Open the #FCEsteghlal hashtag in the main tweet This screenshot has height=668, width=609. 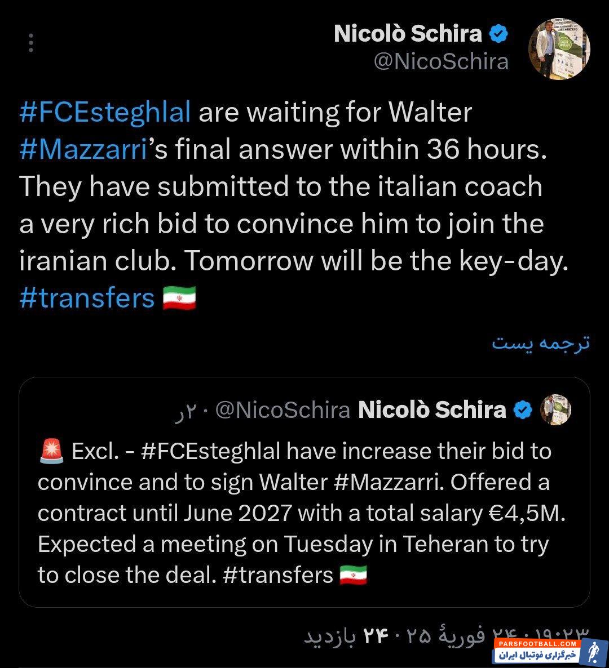click(x=105, y=112)
